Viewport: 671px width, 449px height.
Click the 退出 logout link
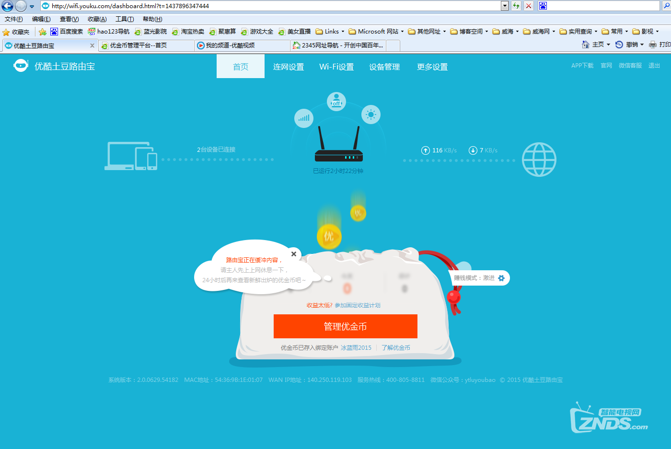coord(654,66)
